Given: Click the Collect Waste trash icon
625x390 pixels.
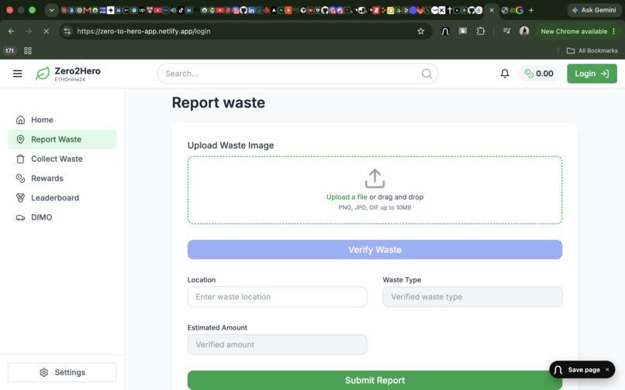Looking at the screenshot, I should point(20,159).
